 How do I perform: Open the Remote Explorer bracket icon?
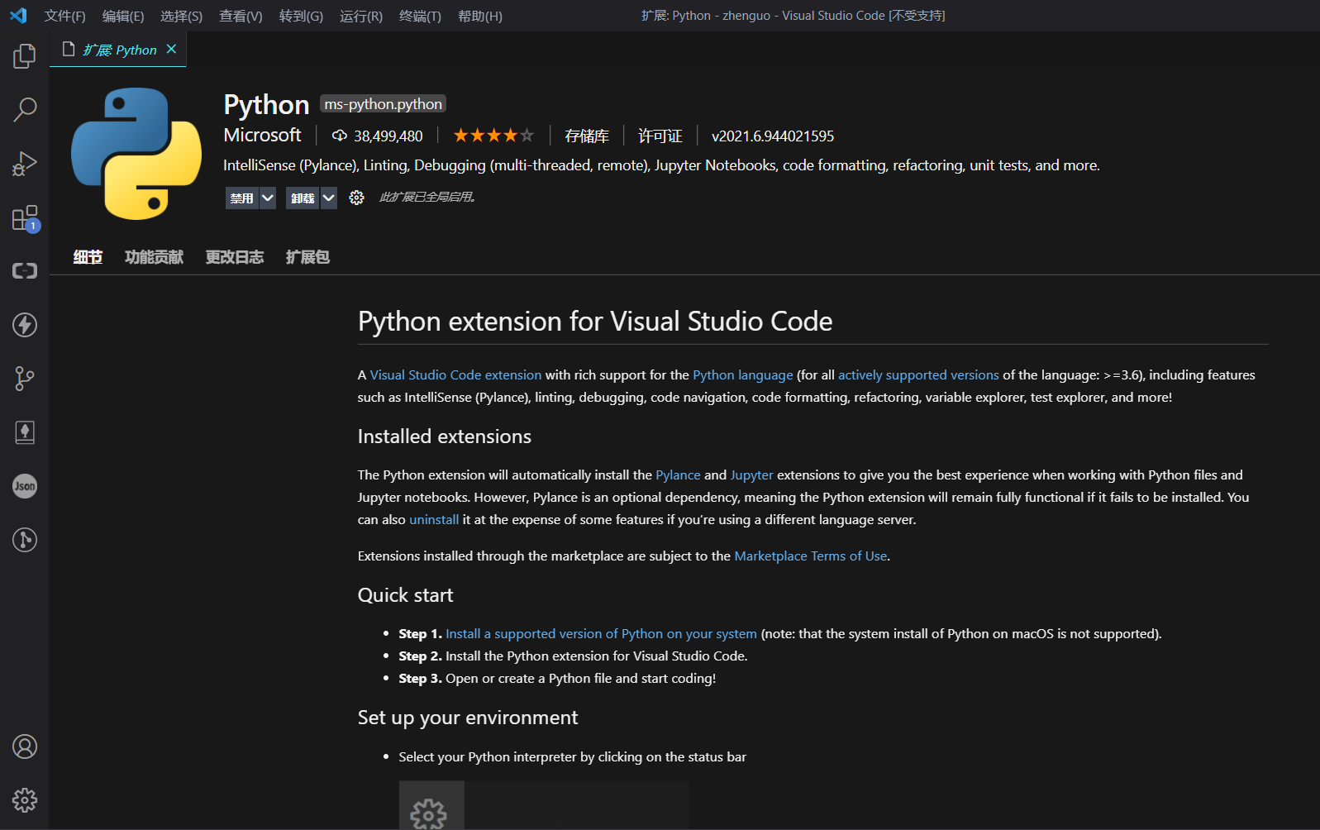25,271
